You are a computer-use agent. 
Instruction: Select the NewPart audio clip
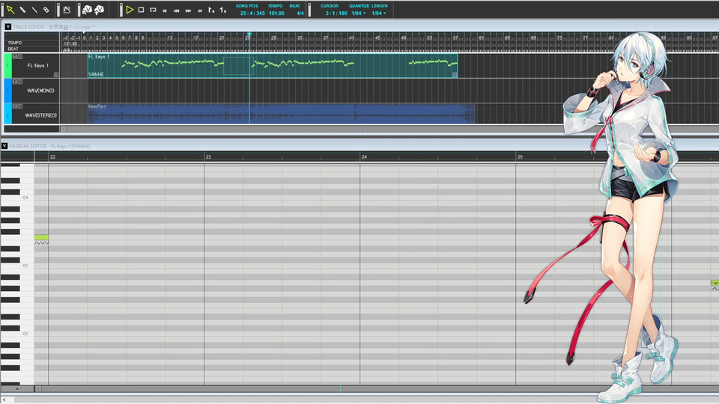[x=281, y=114]
